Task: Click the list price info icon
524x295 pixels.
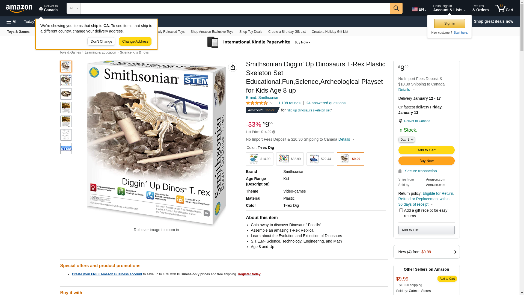Action: tap(274, 132)
